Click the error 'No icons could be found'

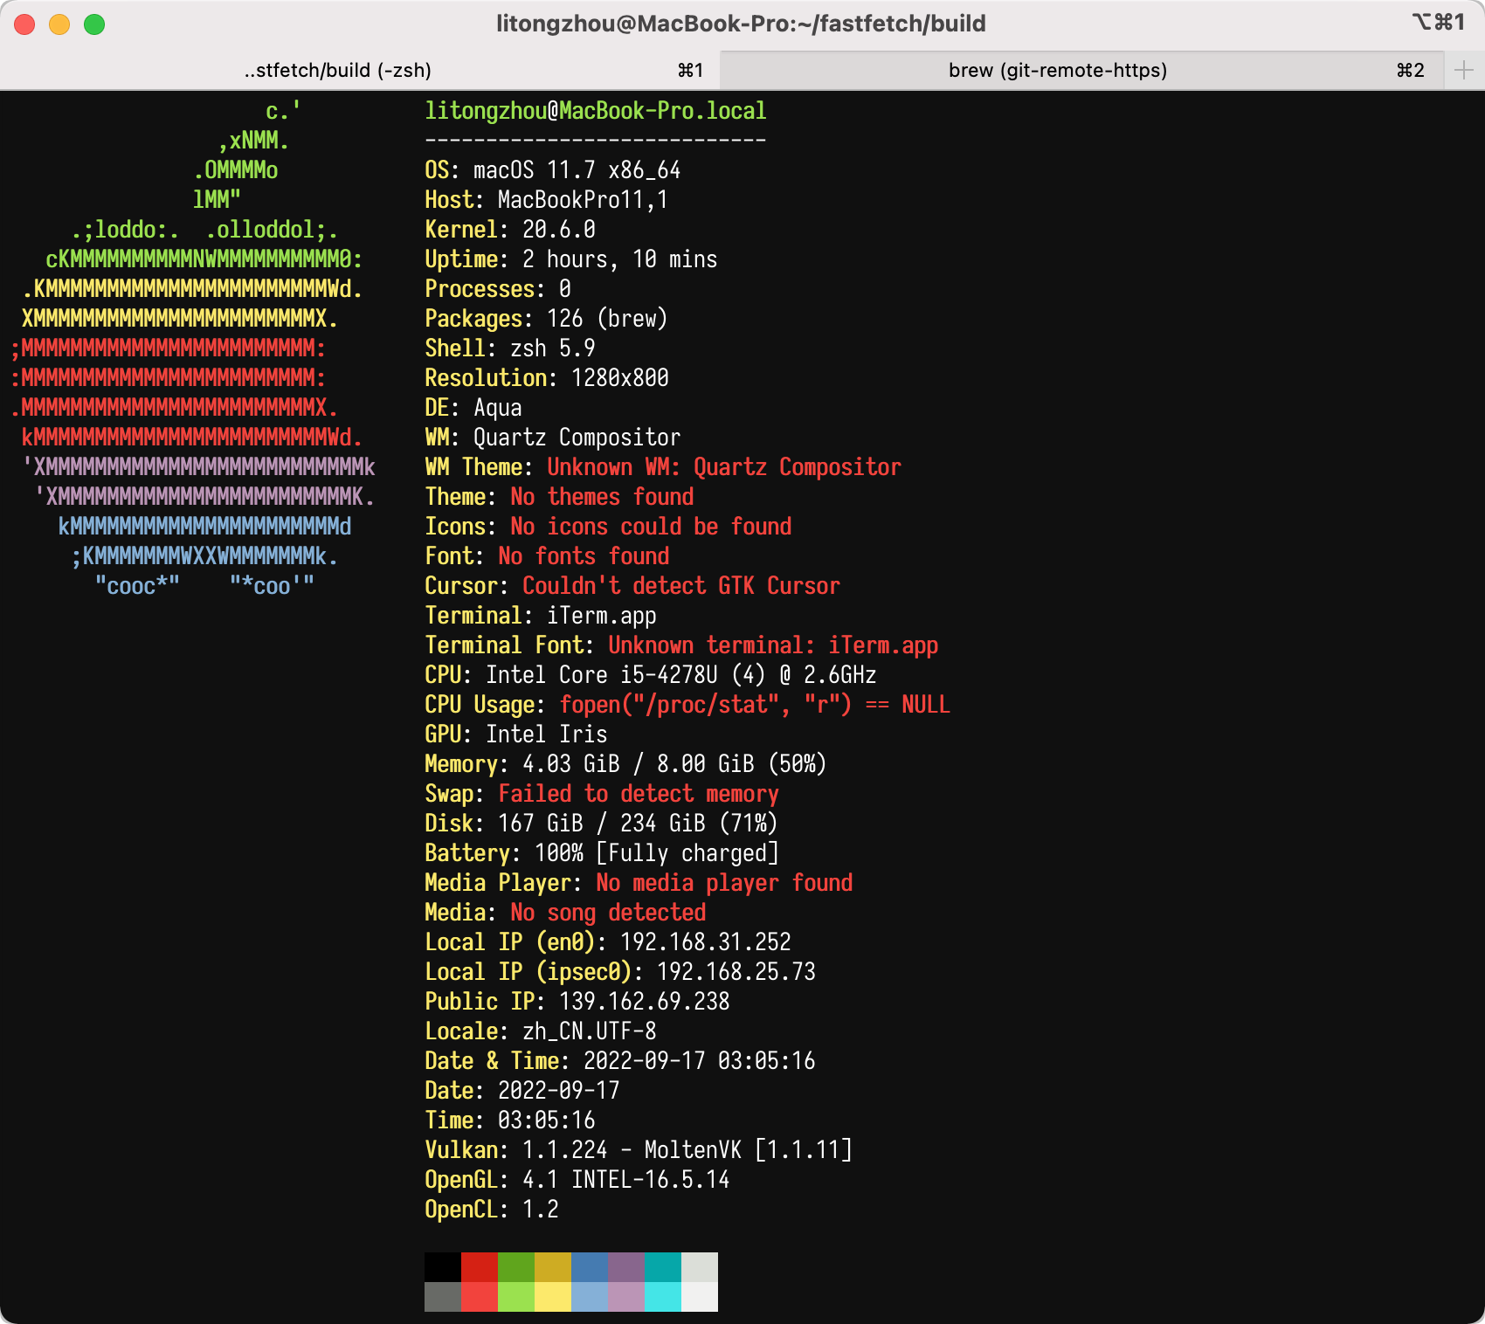651,527
